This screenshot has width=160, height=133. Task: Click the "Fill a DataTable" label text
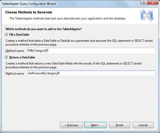coord(19,35)
